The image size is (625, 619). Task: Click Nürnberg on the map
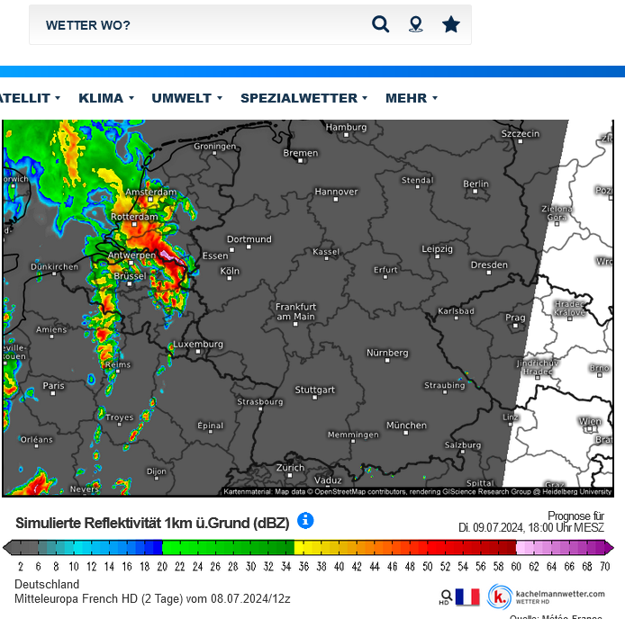387,353
